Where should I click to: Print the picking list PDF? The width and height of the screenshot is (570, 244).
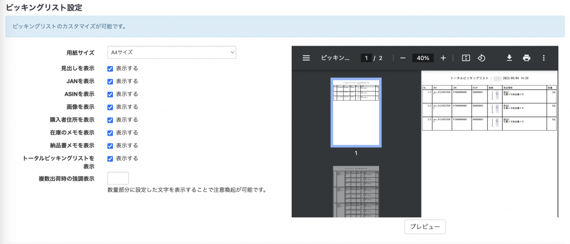527,58
